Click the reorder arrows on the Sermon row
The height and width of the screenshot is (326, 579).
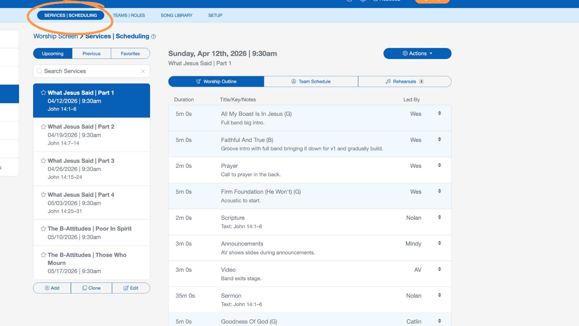pos(439,295)
